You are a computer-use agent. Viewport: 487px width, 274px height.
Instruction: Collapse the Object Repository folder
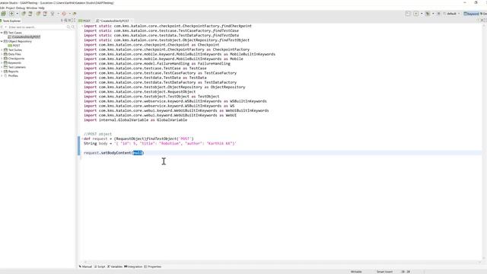pyautogui.click(x=2, y=41)
